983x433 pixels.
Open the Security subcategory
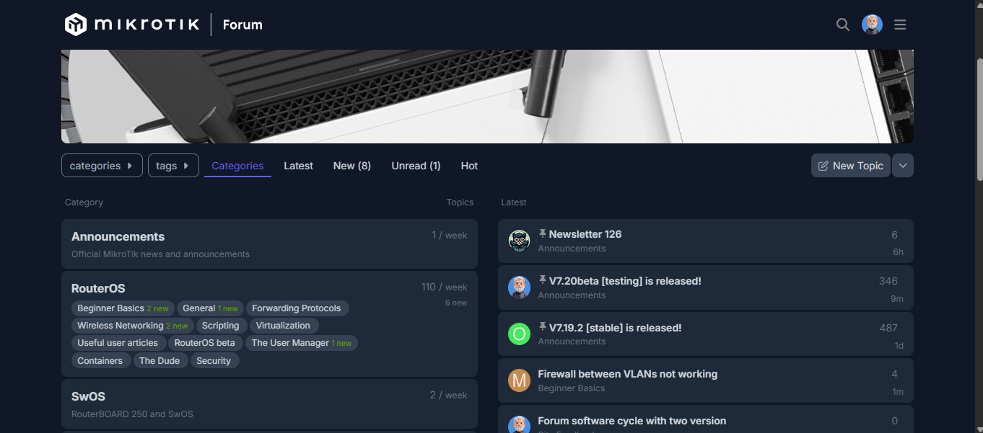point(214,361)
